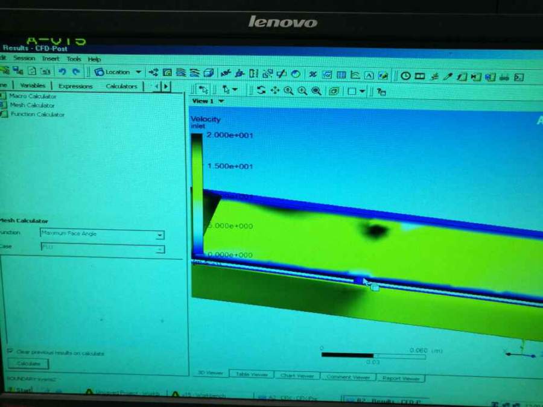Viewport: 543px width, 407px height.
Task: Click the viewer help pointer icon
Action: pyautogui.click(x=382, y=92)
